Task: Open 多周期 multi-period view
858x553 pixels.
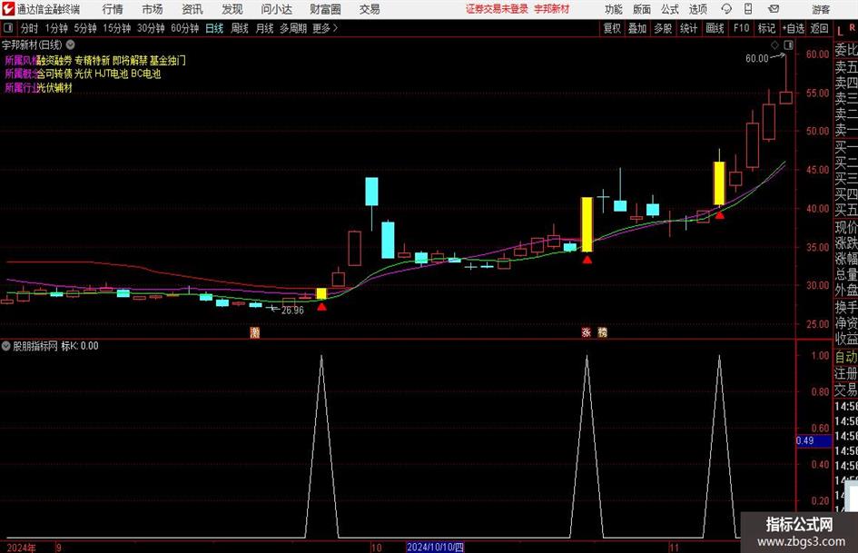Action: coord(293,28)
